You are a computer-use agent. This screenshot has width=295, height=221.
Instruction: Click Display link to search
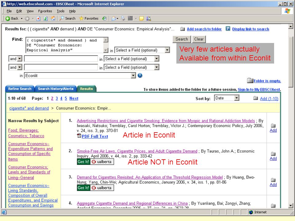coord(251,29)
